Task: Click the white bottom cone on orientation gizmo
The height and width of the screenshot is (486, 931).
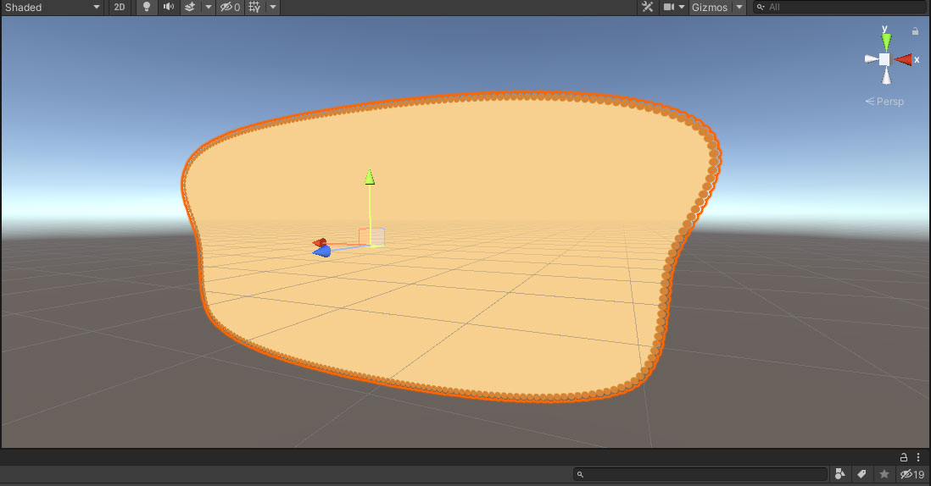Action: pos(886,76)
